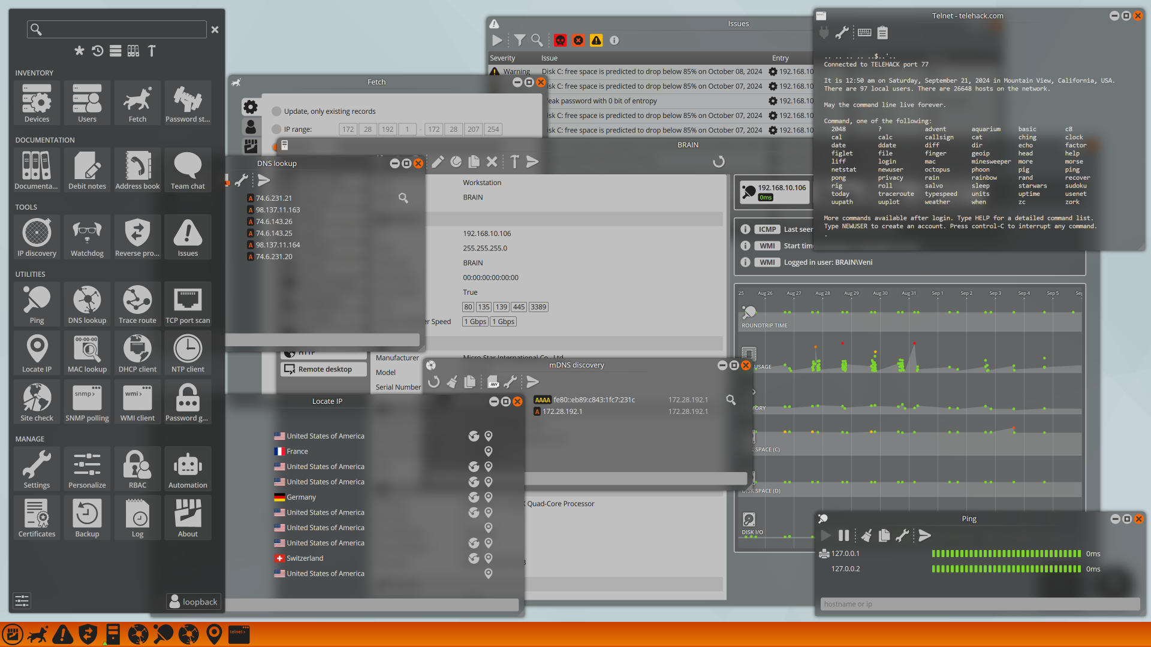Show recent items via history icon
The height and width of the screenshot is (647, 1151).
(97, 51)
